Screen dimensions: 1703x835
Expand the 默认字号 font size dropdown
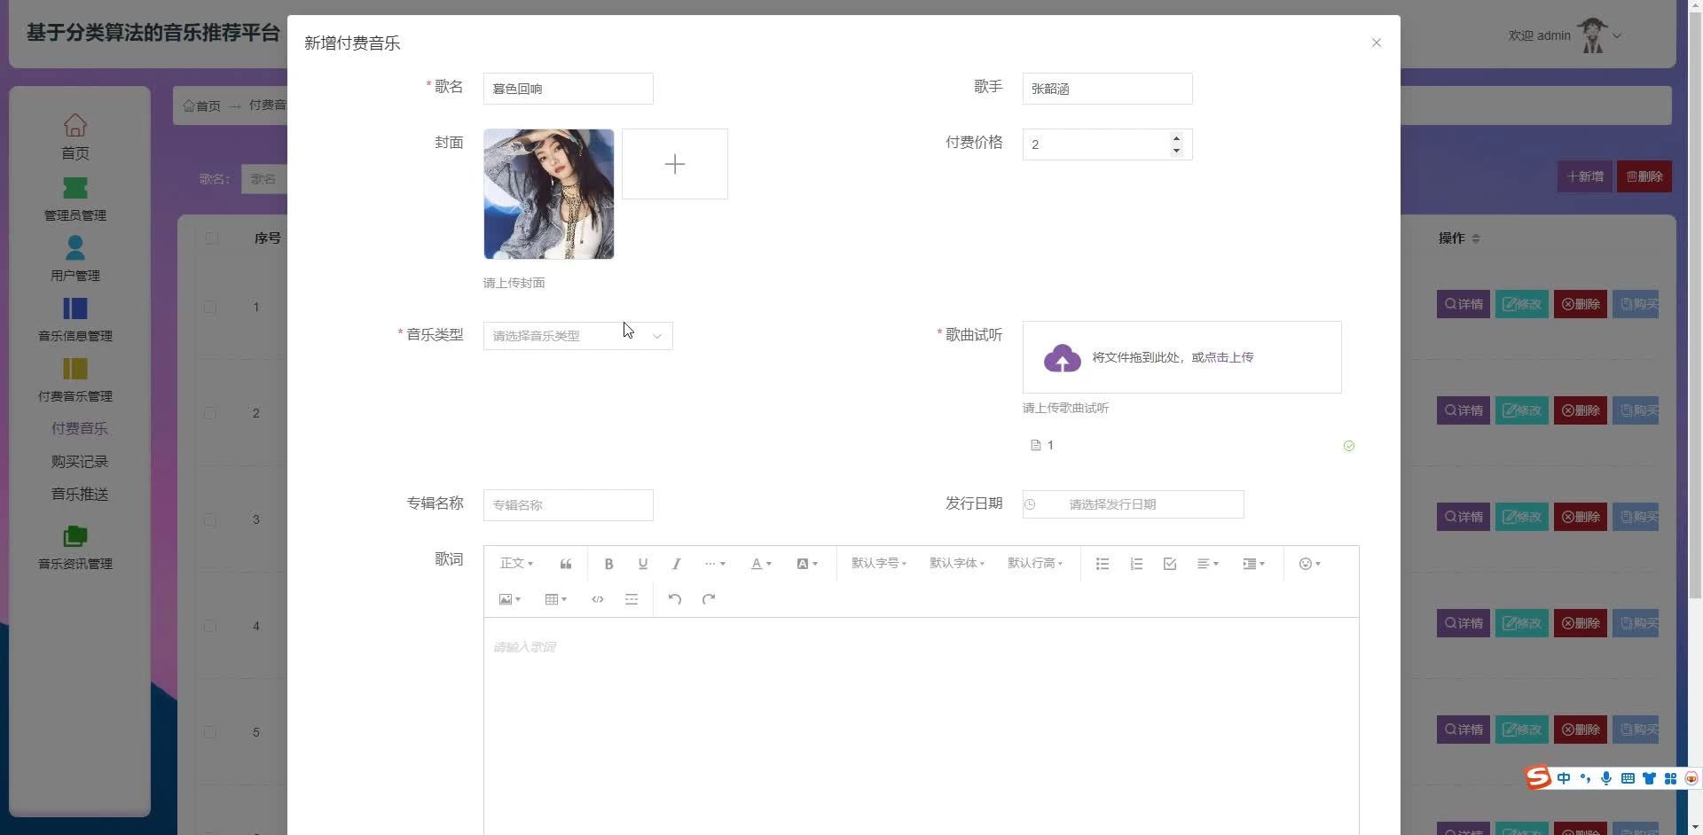(878, 564)
